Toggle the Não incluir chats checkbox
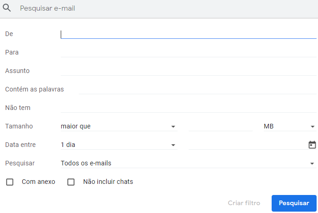Viewport: 318px width, 213px height. tap(71, 182)
